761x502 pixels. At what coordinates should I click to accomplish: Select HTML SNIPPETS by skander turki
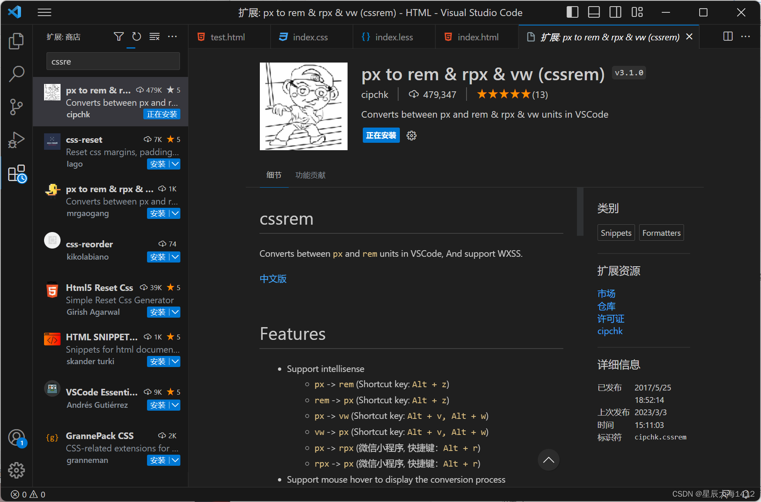point(110,349)
